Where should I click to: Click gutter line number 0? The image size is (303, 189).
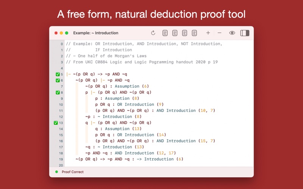pyautogui.click(x=62, y=44)
